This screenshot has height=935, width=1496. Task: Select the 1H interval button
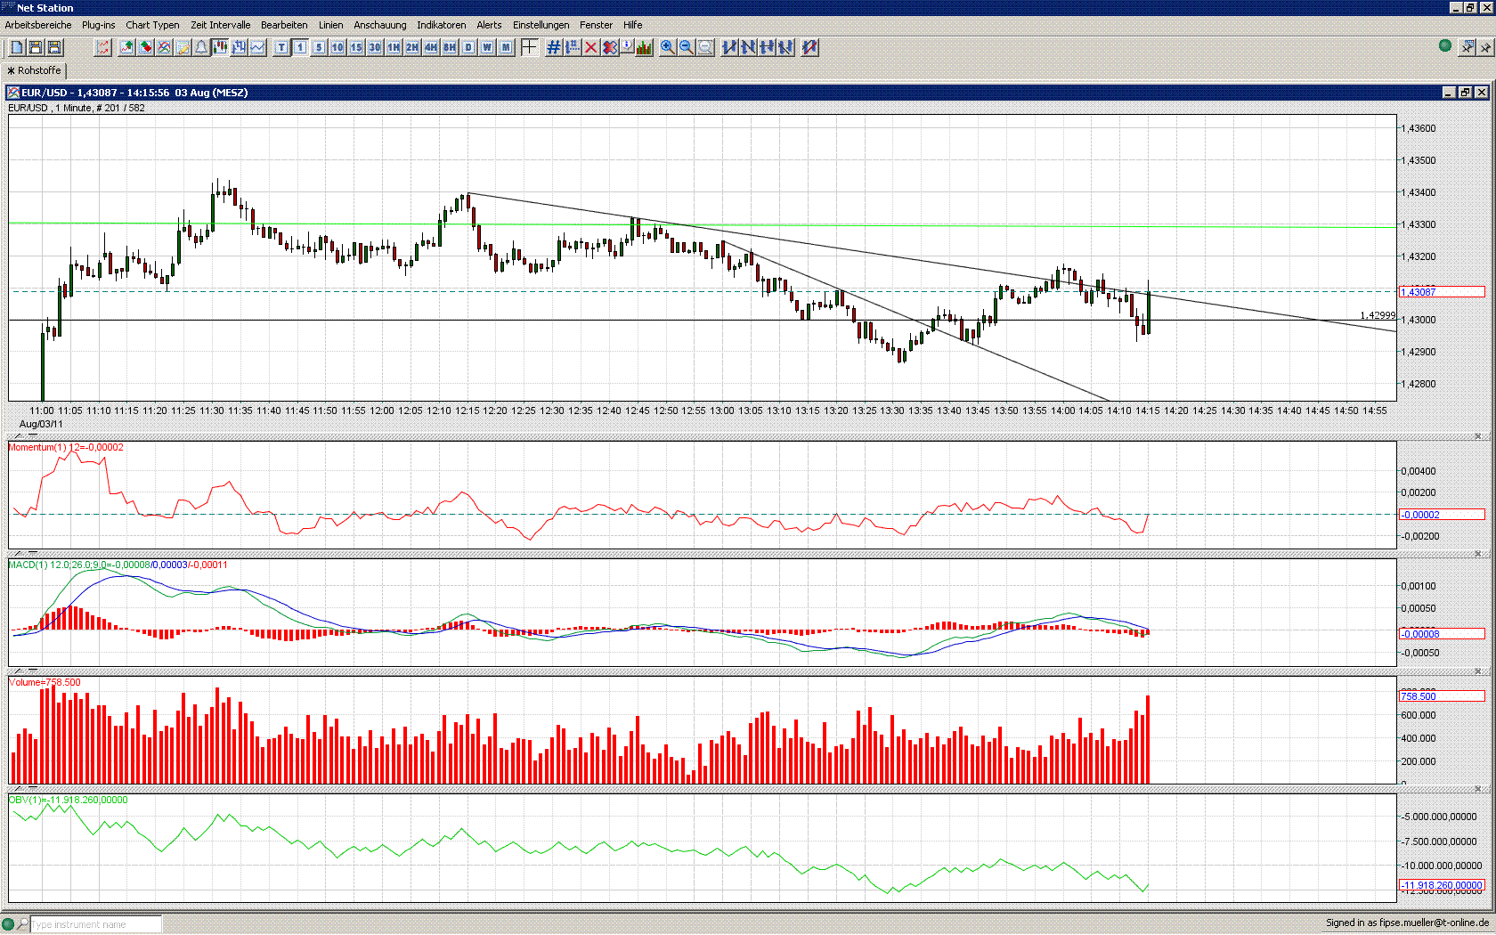click(x=394, y=47)
